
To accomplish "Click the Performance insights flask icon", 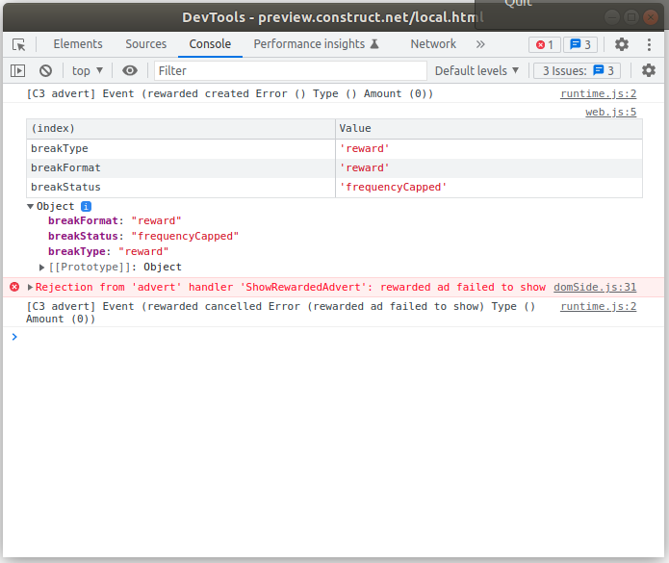I will pyautogui.click(x=374, y=44).
